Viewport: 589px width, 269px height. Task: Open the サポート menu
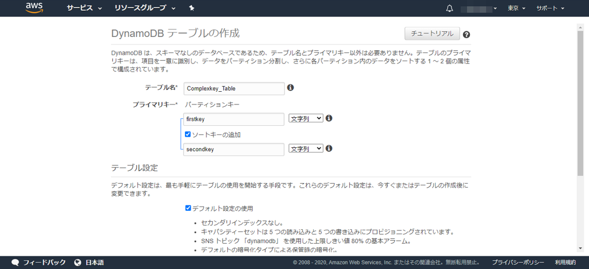click(550, 8)
